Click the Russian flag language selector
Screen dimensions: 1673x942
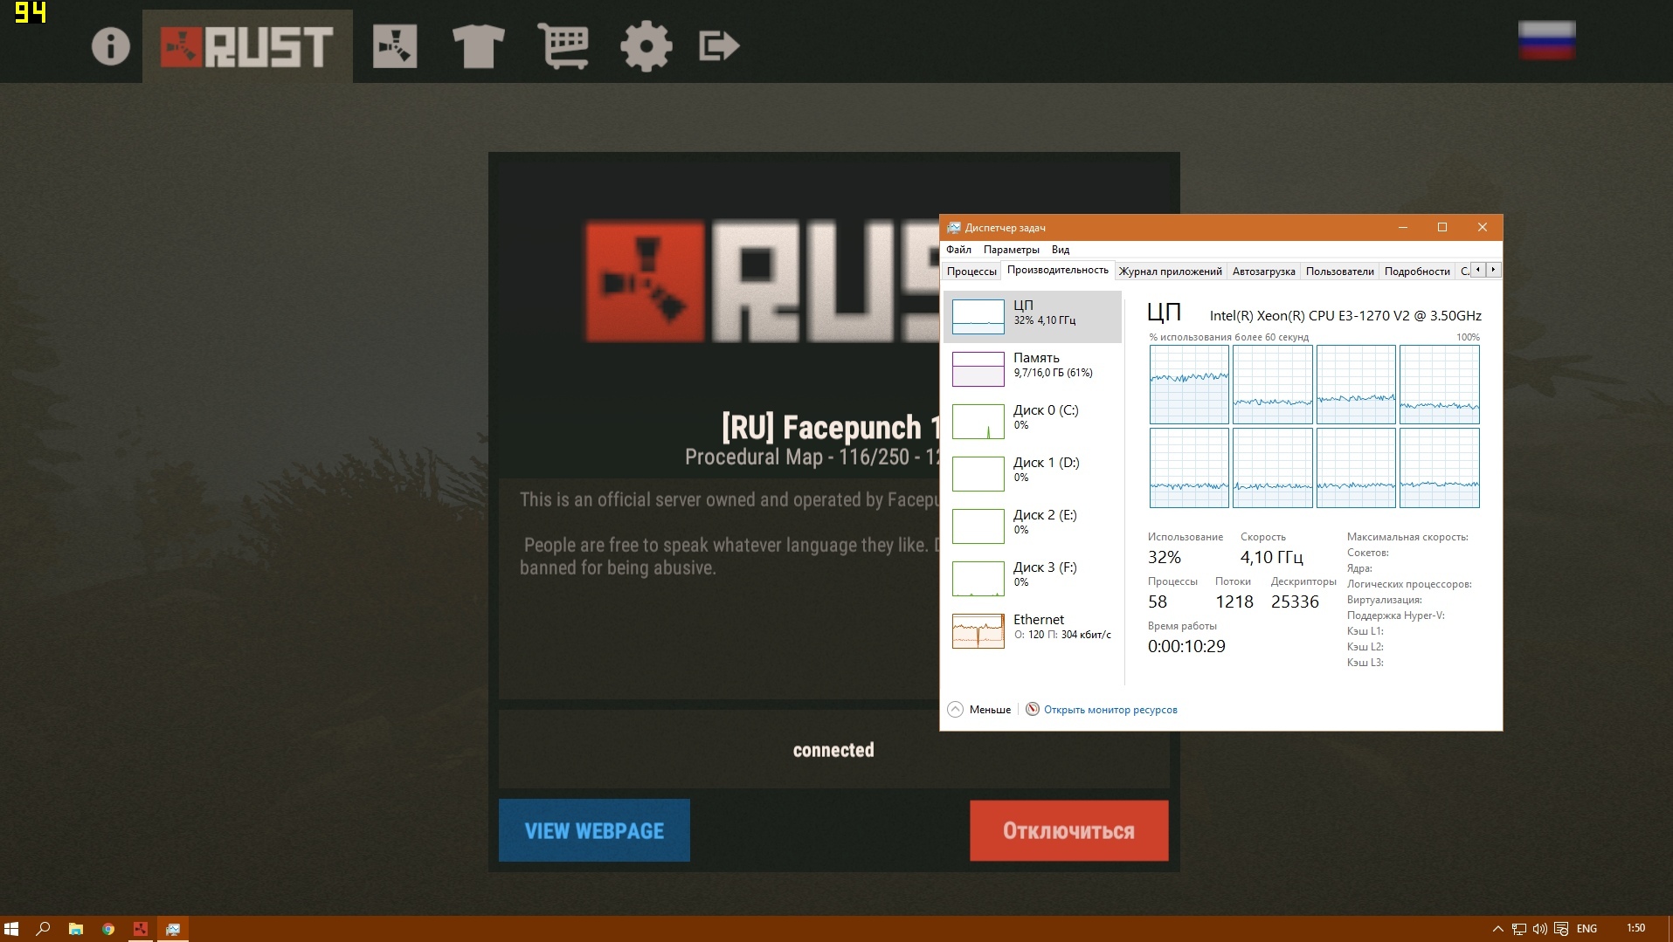pyautogui.click(x=1546, y=40)
